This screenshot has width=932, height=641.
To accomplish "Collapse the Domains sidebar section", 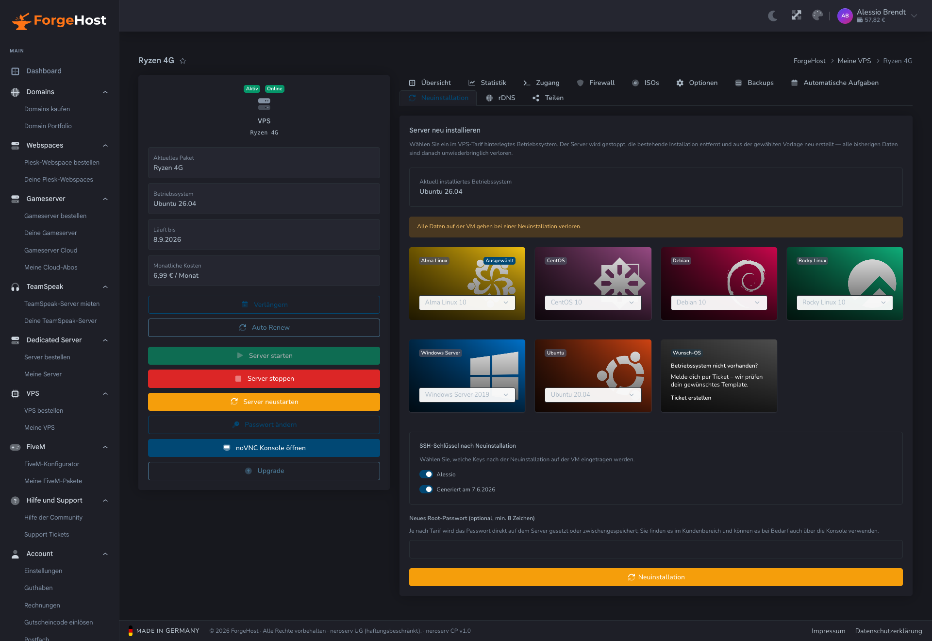I will click(105, 92).
